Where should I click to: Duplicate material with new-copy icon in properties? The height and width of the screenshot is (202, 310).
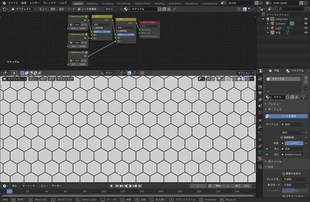pyautogui.click(x=292, y=97)
